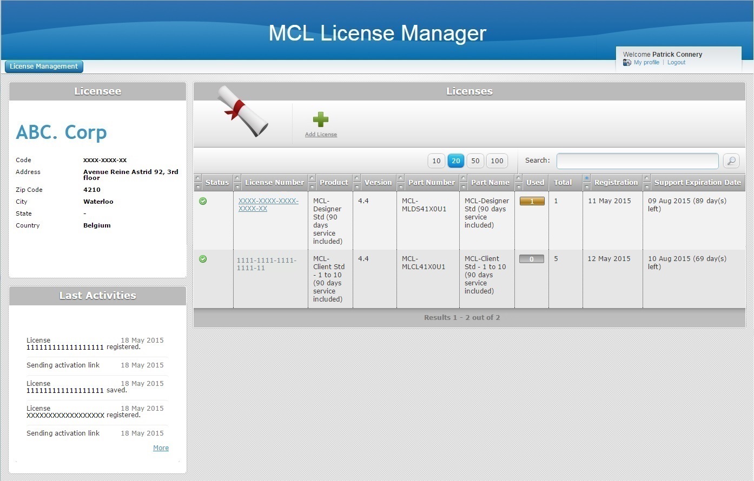This screenshot has width=754, height=481.
Task: Sort ascending by License Number column arrow
Action: coord(237,178)
